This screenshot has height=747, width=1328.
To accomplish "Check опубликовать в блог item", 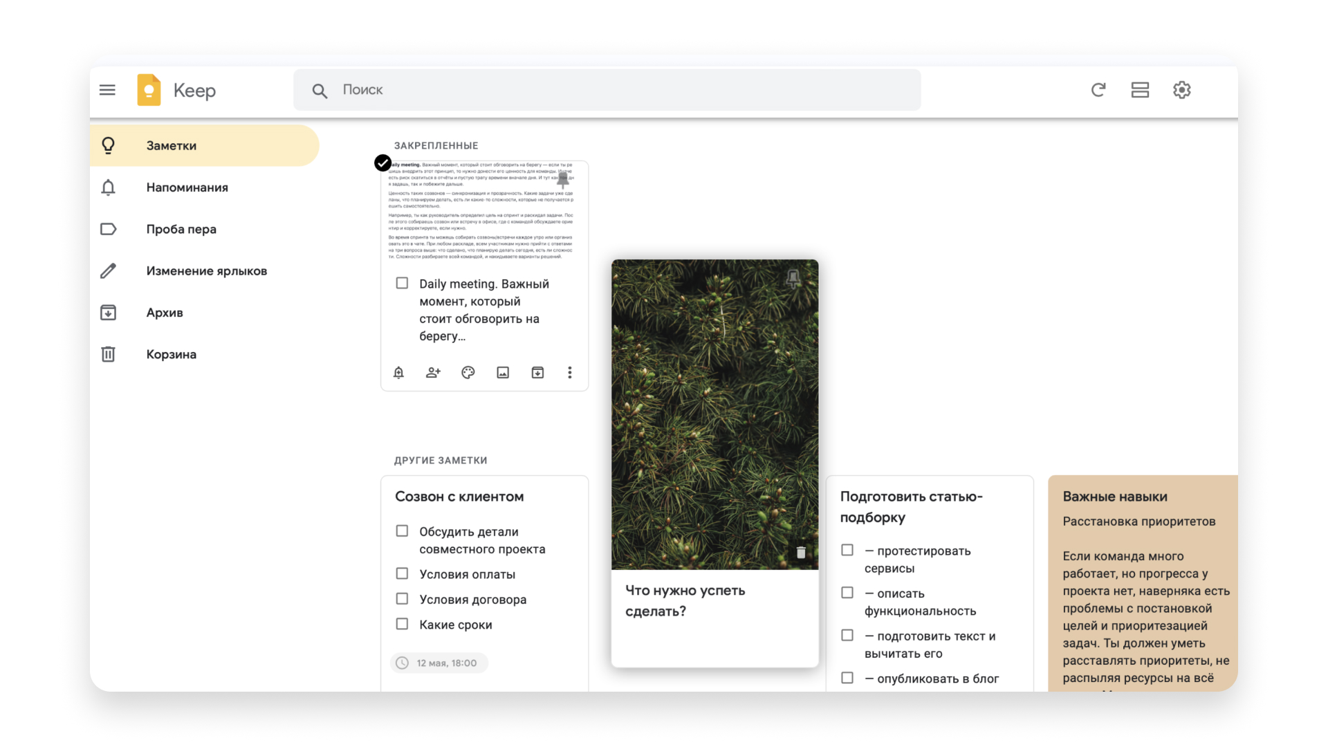I will tap(847, 679).
